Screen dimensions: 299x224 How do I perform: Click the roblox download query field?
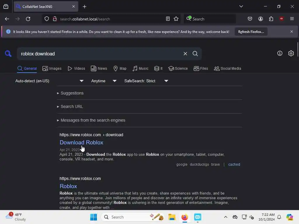100,54
